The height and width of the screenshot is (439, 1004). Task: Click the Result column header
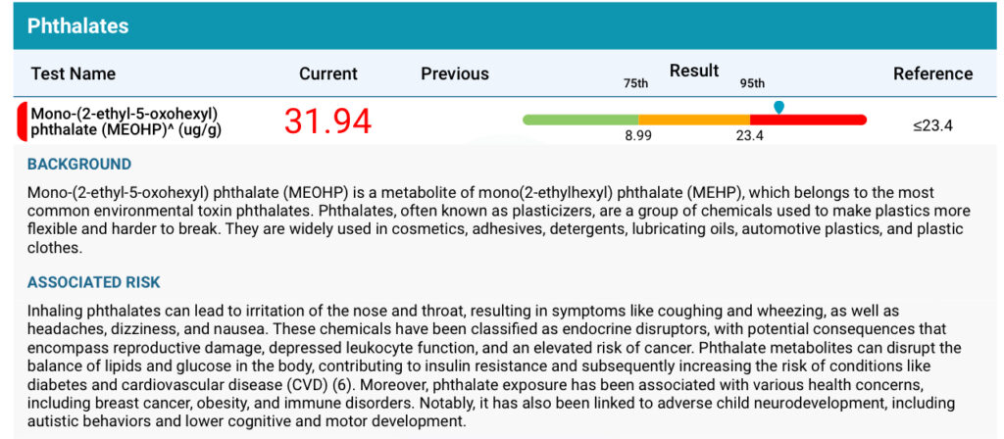tap(694, 71)
